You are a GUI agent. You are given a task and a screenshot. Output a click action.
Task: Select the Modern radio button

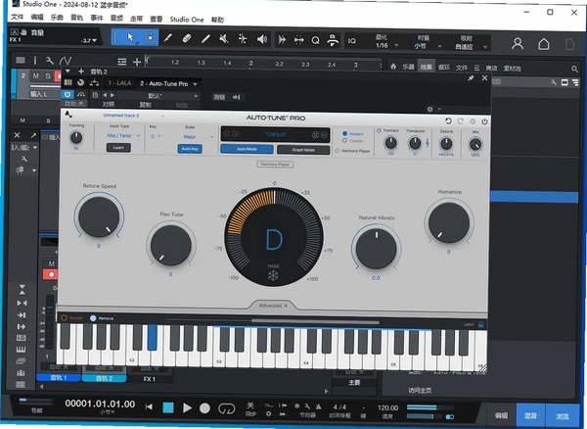point(344,133)
